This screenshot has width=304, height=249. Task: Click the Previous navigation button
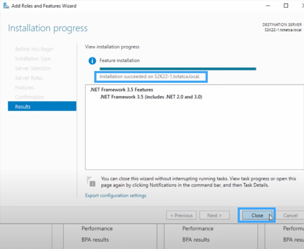pyautogui.click(x=181, y=215)
